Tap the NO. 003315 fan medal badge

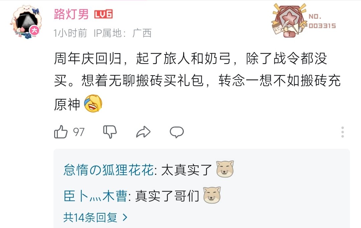[x=304, y=20]
